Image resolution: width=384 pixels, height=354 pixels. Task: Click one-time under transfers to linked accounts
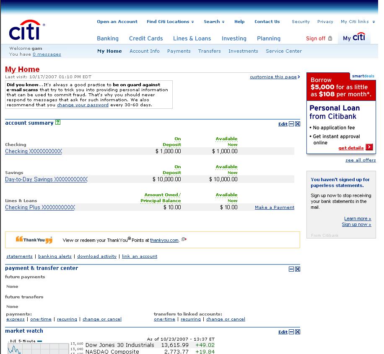pos(164,319)
